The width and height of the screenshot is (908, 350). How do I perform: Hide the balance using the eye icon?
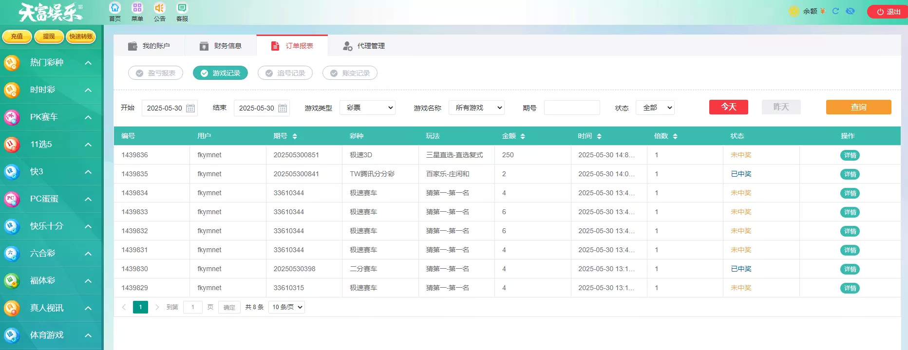850,11
